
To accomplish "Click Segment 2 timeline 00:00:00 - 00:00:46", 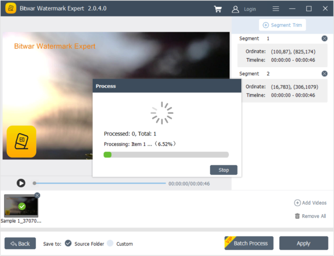I will pos(293,95).
